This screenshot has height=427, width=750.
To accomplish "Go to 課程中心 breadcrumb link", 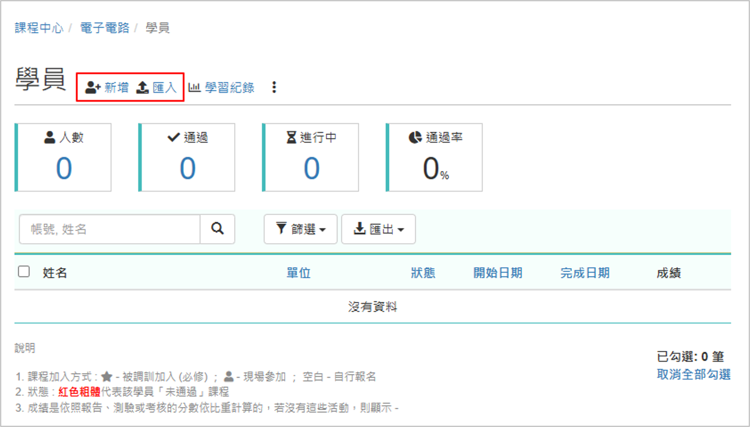I will point(39,28).
